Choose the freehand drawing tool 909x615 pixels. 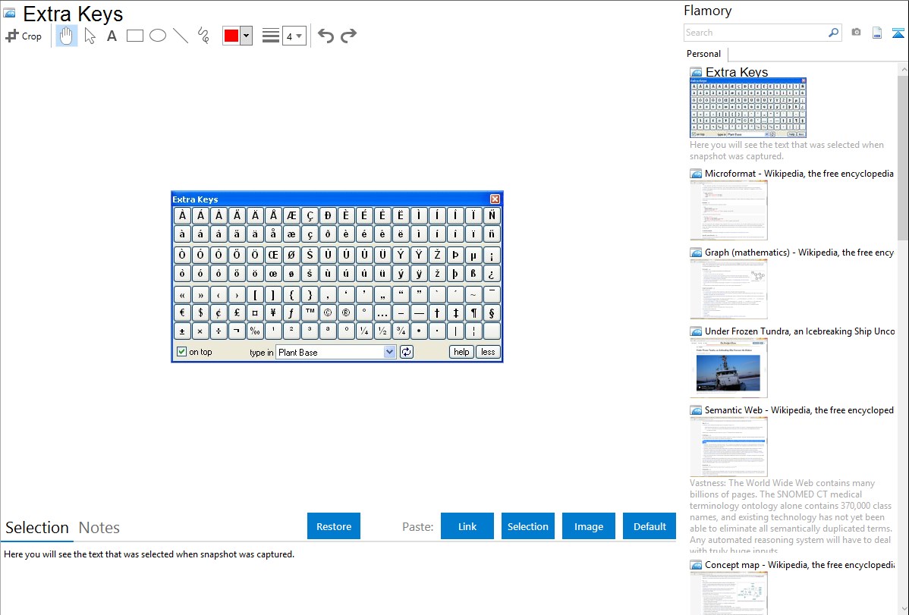(x=203, y=36)
